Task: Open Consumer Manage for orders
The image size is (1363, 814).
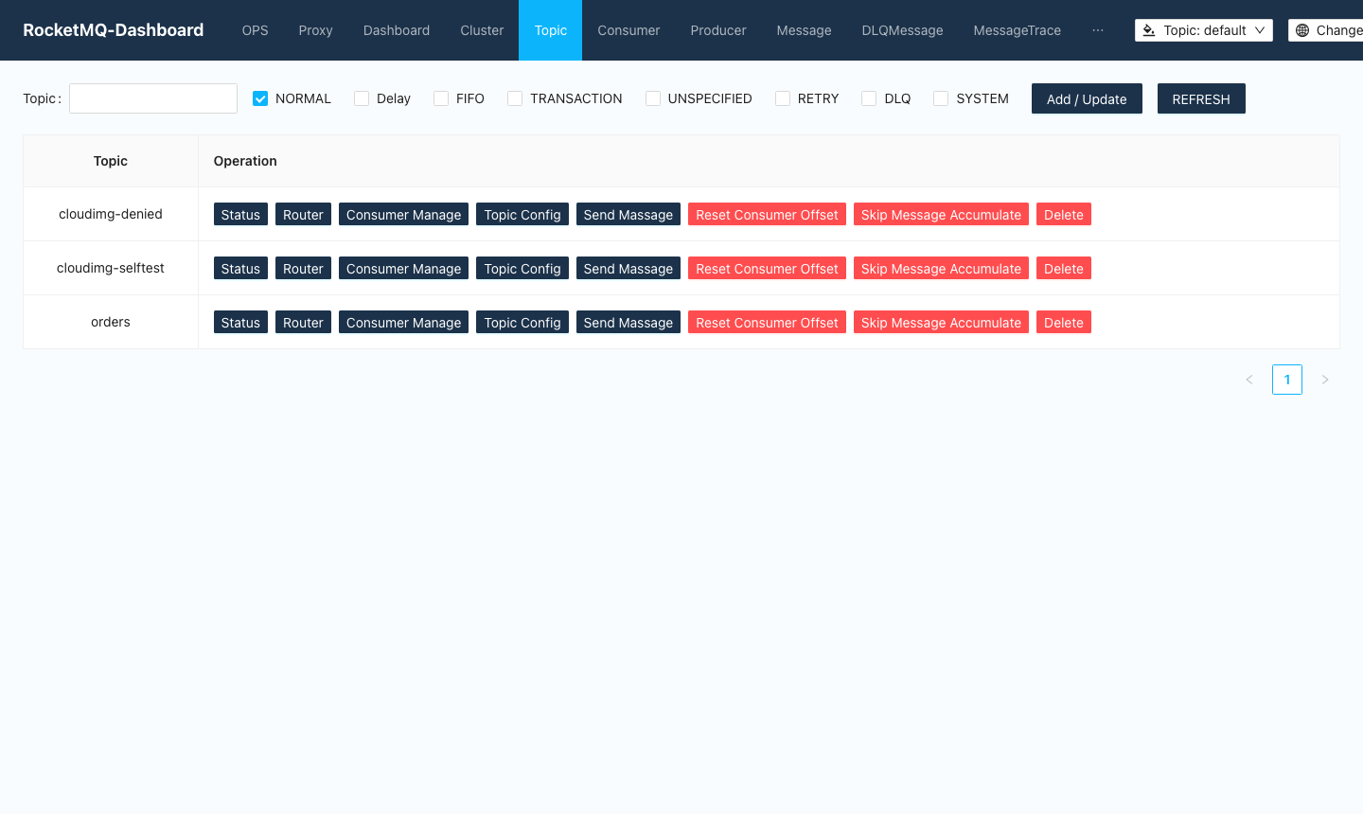Action: (403, 323)
